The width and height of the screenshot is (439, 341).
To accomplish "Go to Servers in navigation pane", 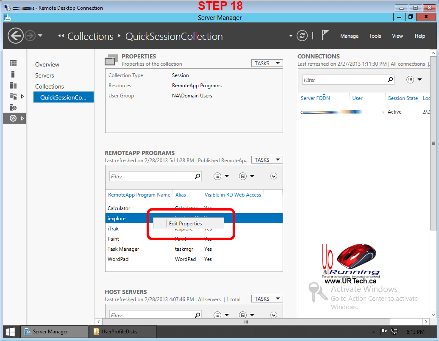I will [44, 75].
